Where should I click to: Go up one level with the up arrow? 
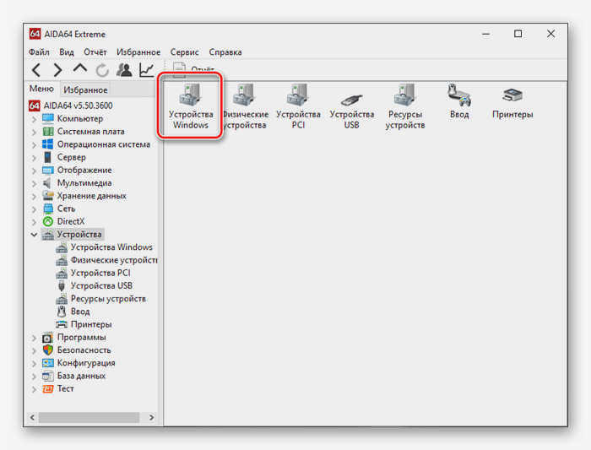pos(80,69)
